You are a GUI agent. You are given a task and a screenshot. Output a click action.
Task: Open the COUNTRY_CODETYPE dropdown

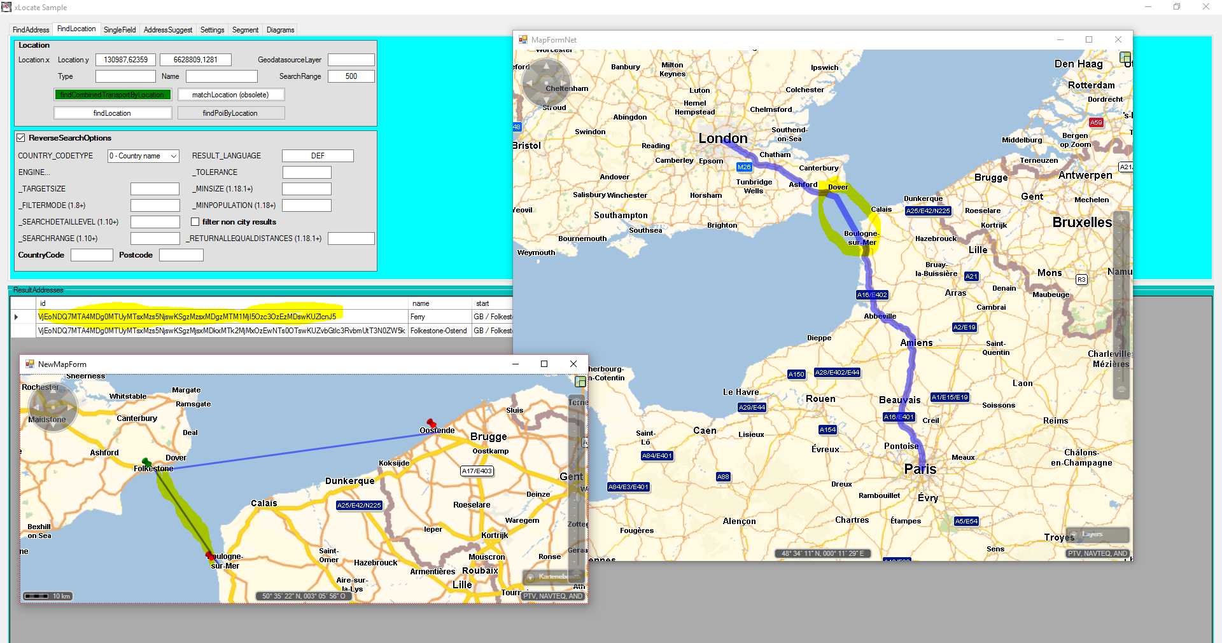(143, 156)
